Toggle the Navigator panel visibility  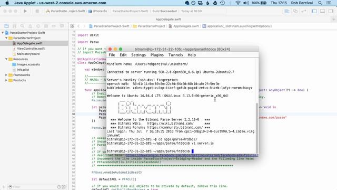click(314, 11)
